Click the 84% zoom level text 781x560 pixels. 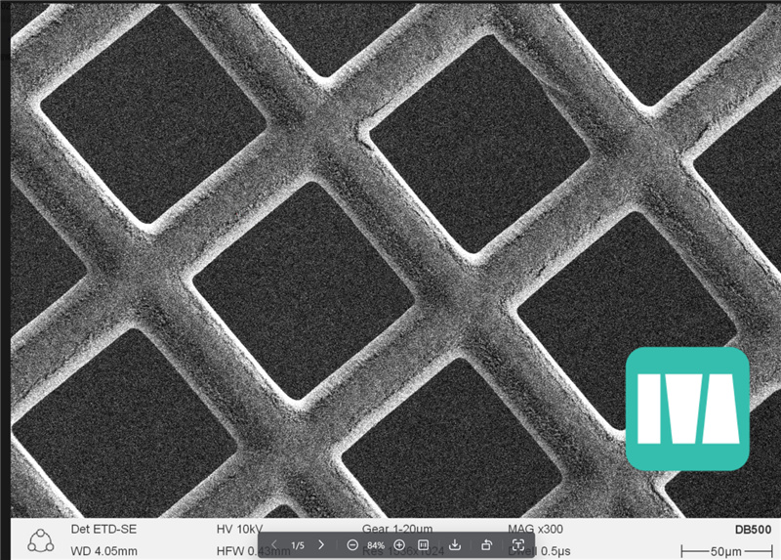pos(376,545)
